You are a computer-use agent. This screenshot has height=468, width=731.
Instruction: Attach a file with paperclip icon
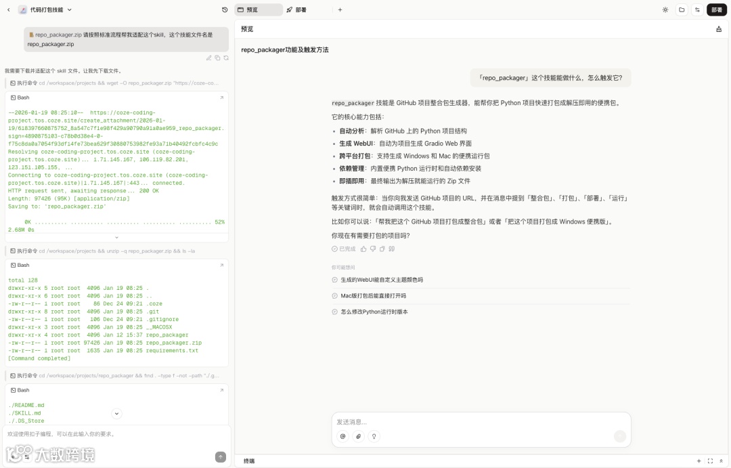[358, 436]
